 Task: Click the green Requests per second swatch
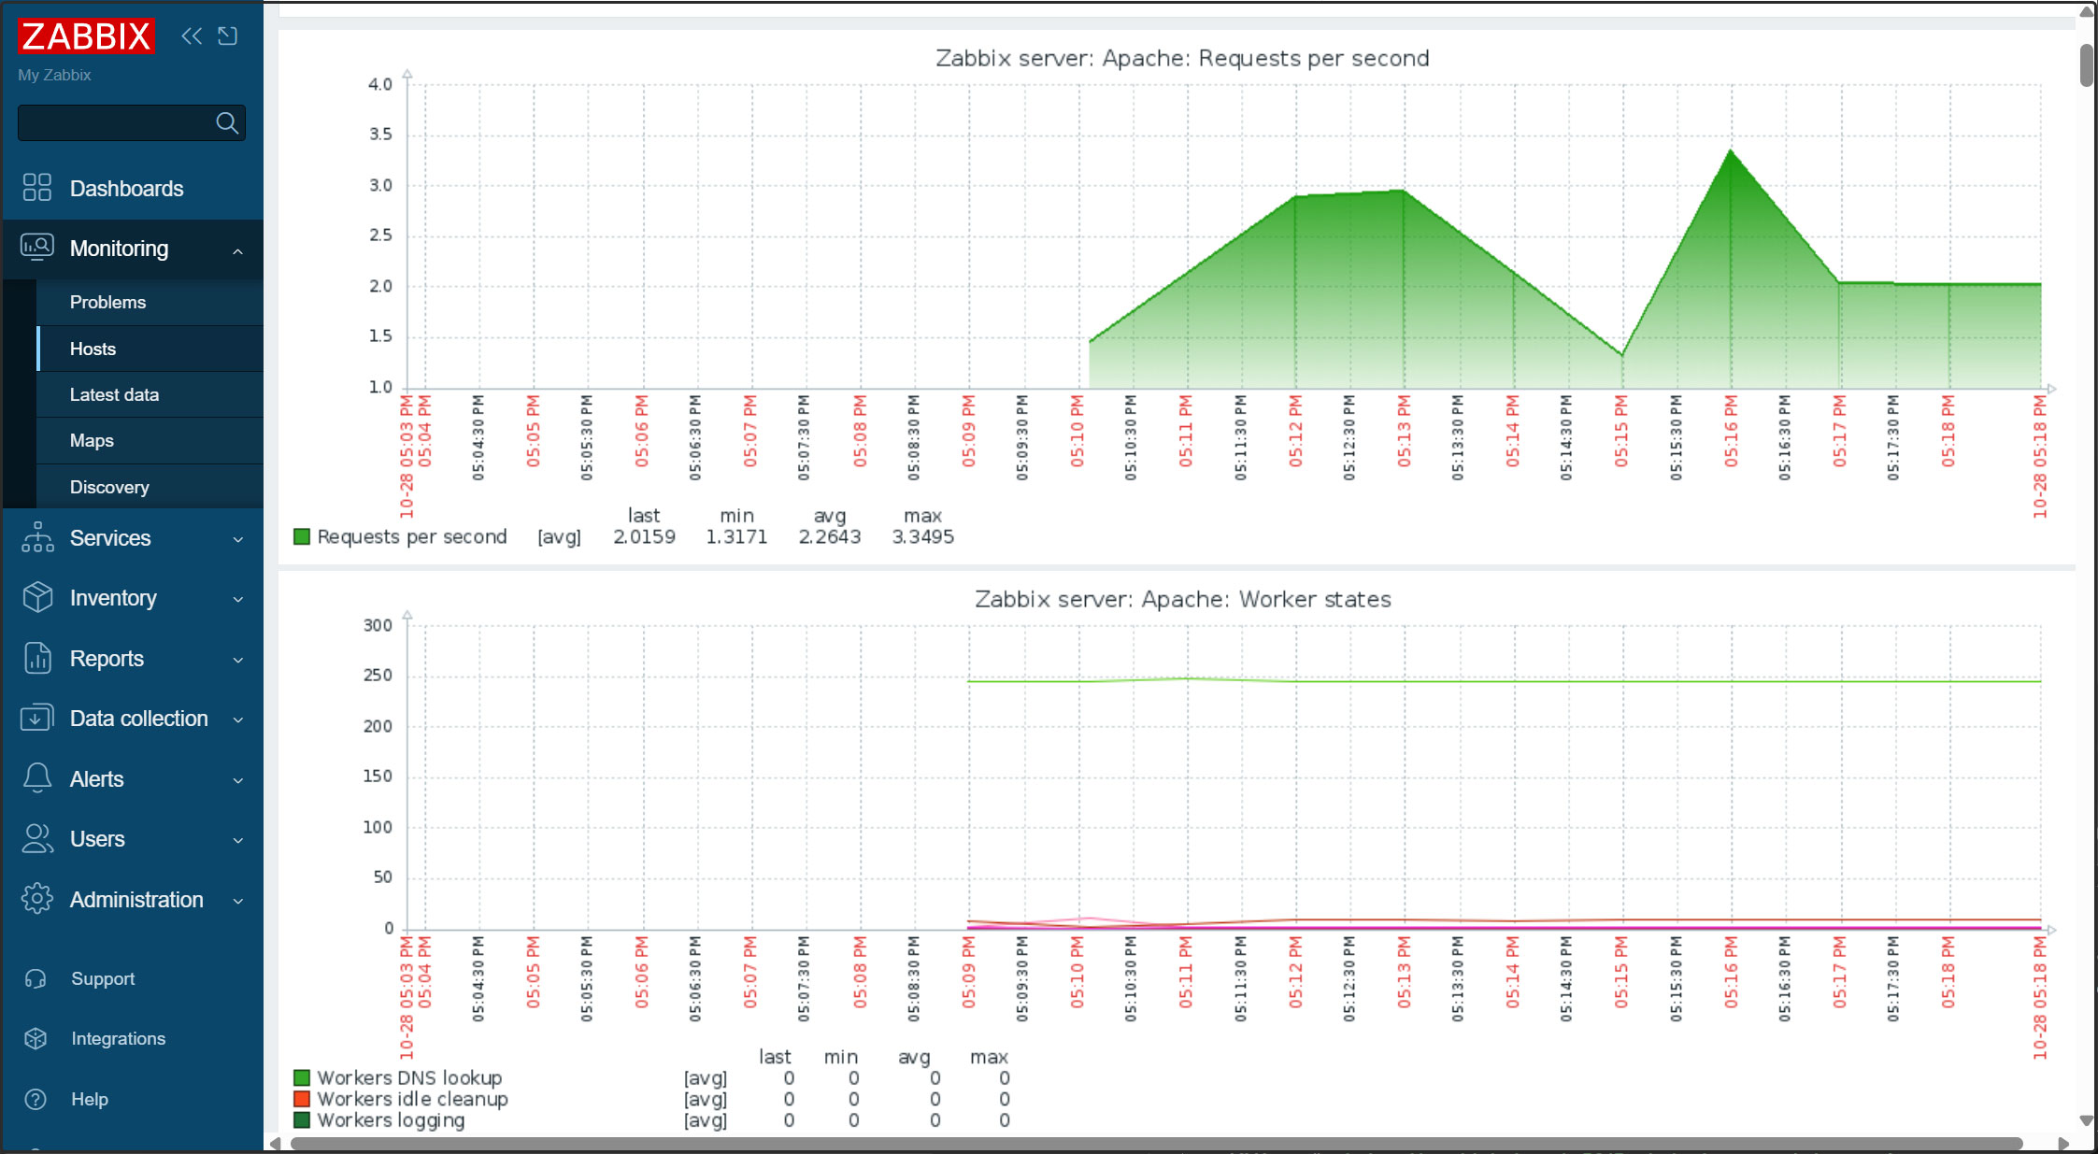coord(302,536)
